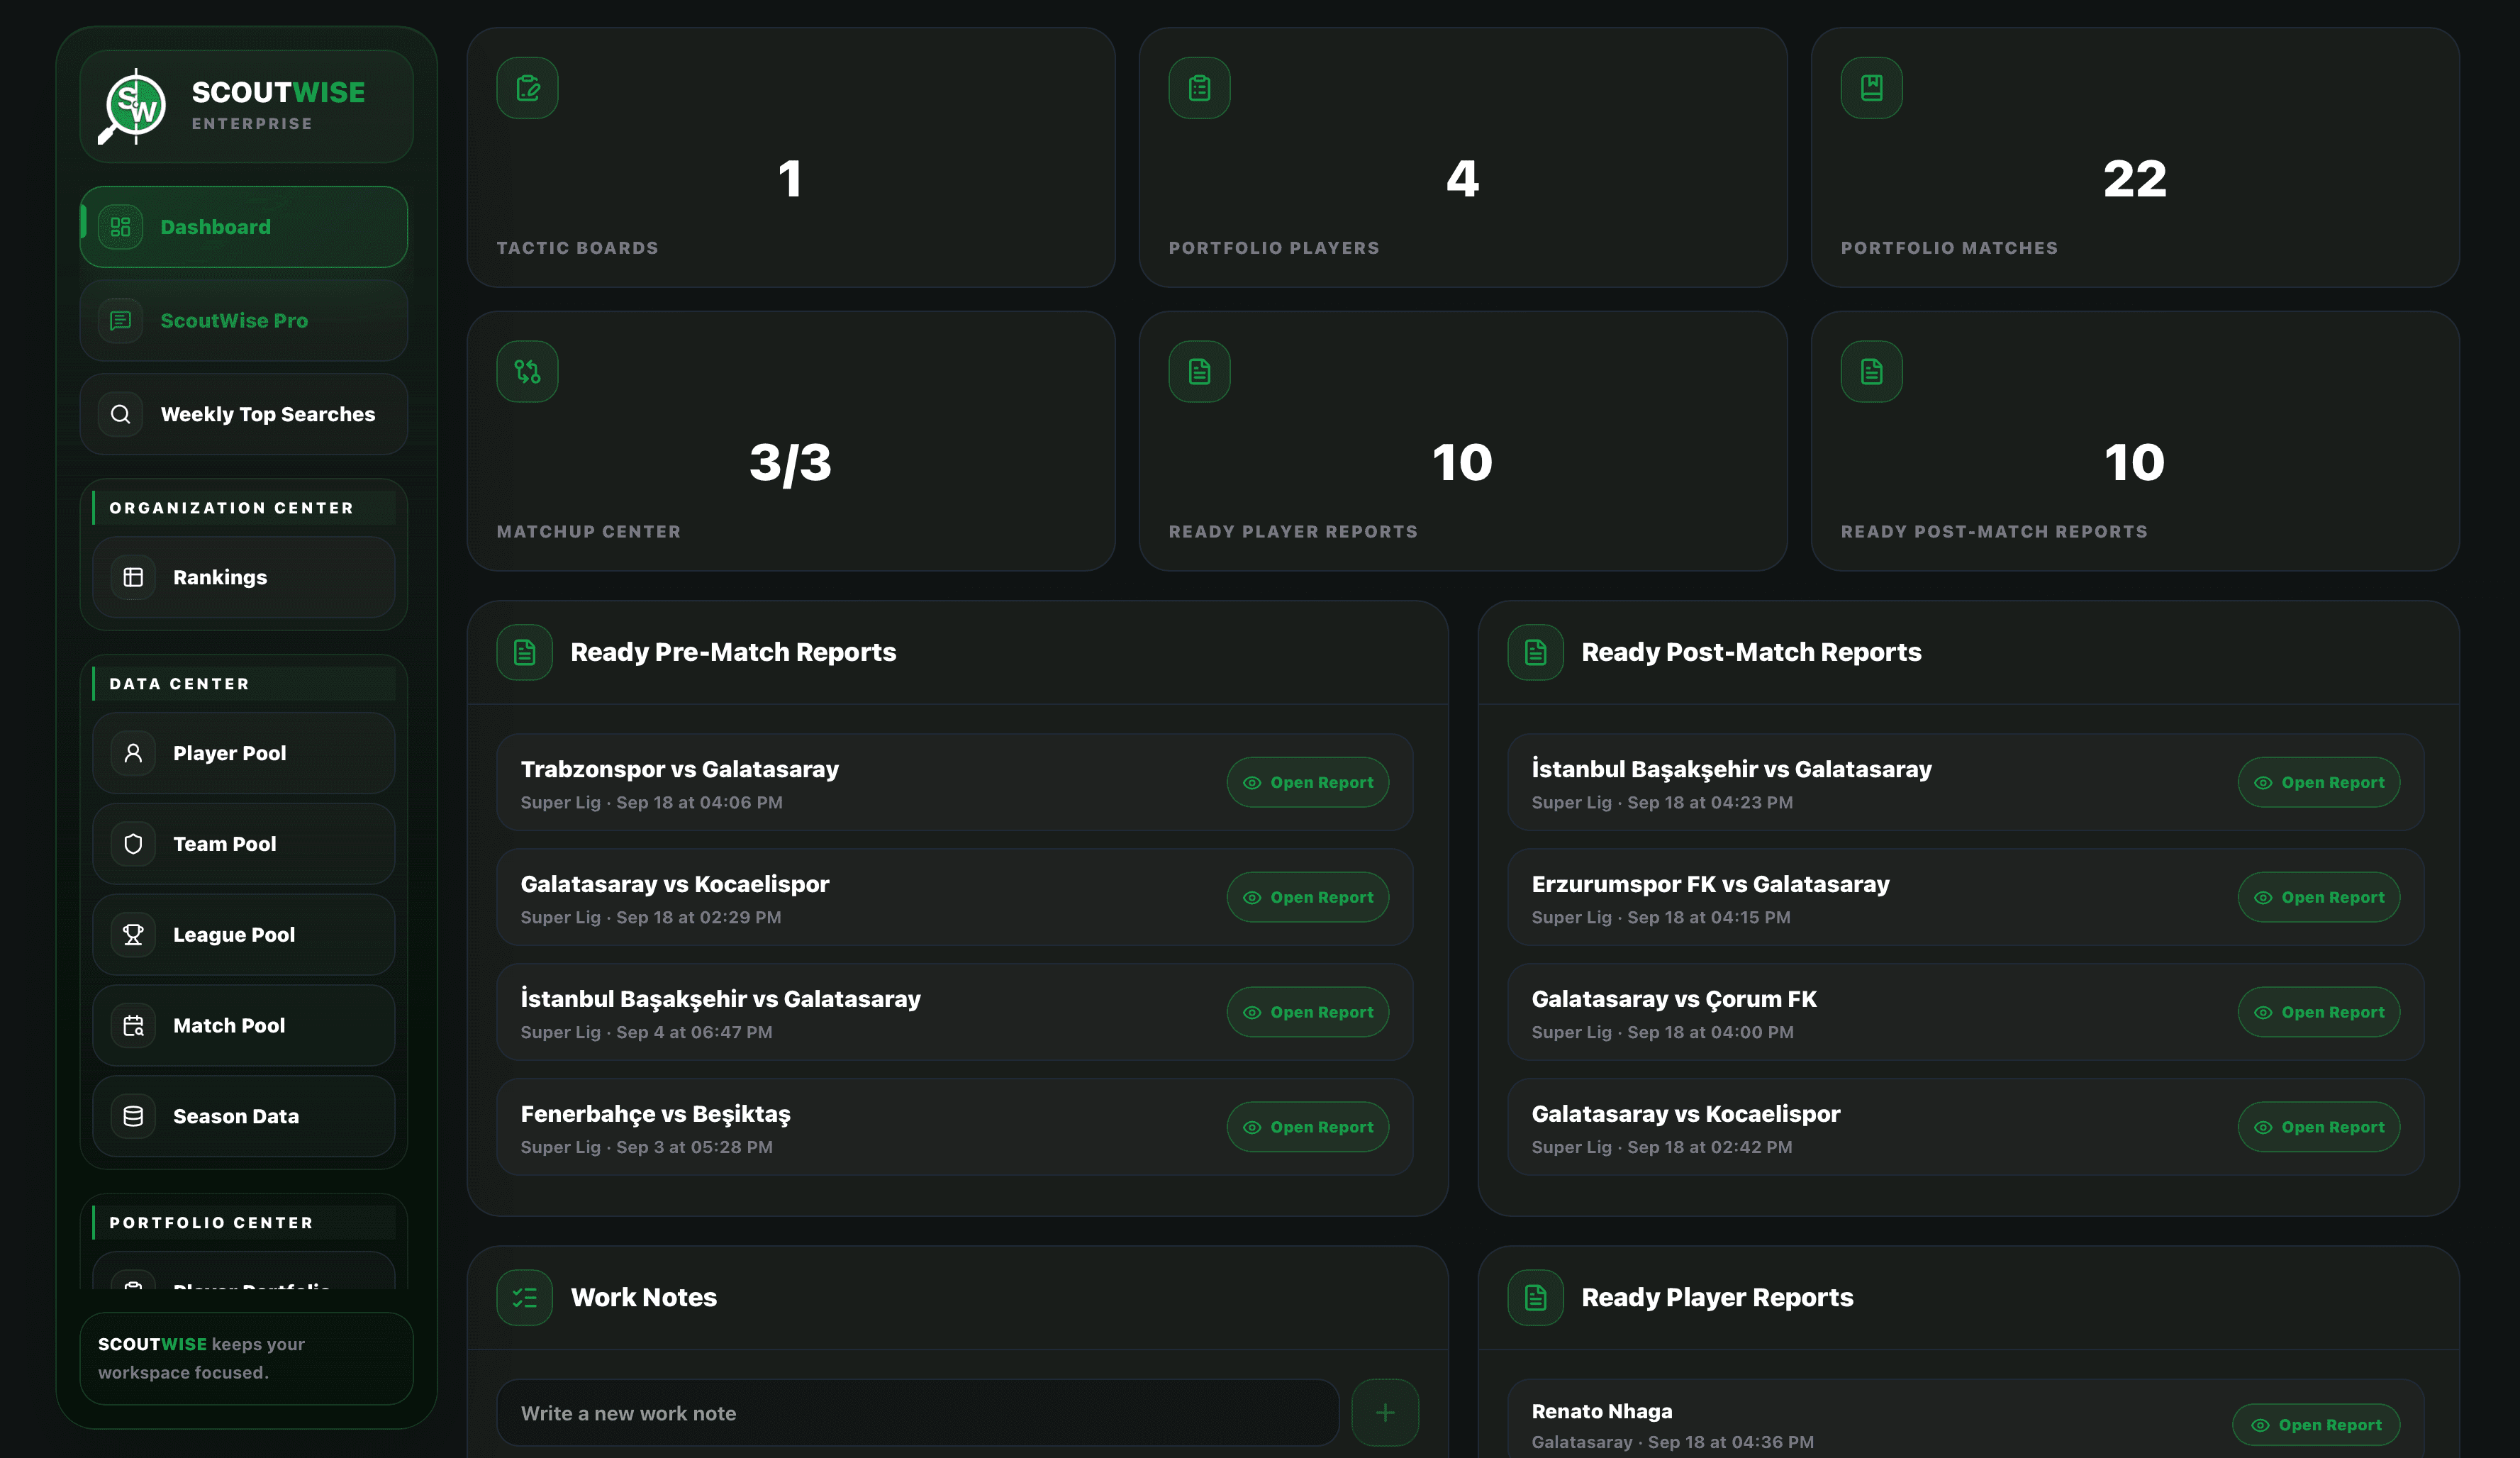Viewport: 2520px width, 1458px height.
Task: Click the Ready Post-Match Reports card document icon
Action: pyautogui.click(x=1872, y=372)
